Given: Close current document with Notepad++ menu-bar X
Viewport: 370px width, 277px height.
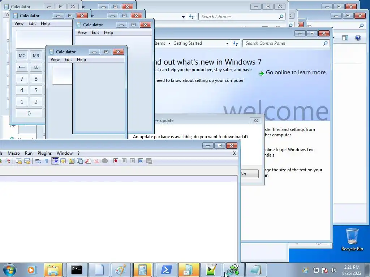Looking at the screenshot, I should [234, 153].
